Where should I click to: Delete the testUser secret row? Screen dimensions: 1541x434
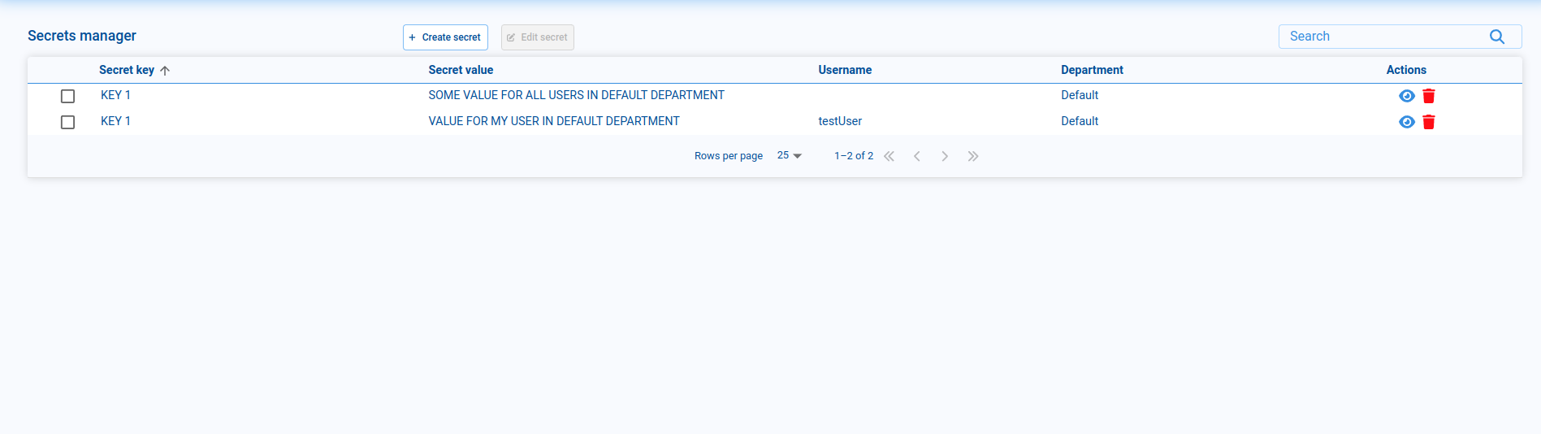pyautogui.click(x=1429, y=122)
